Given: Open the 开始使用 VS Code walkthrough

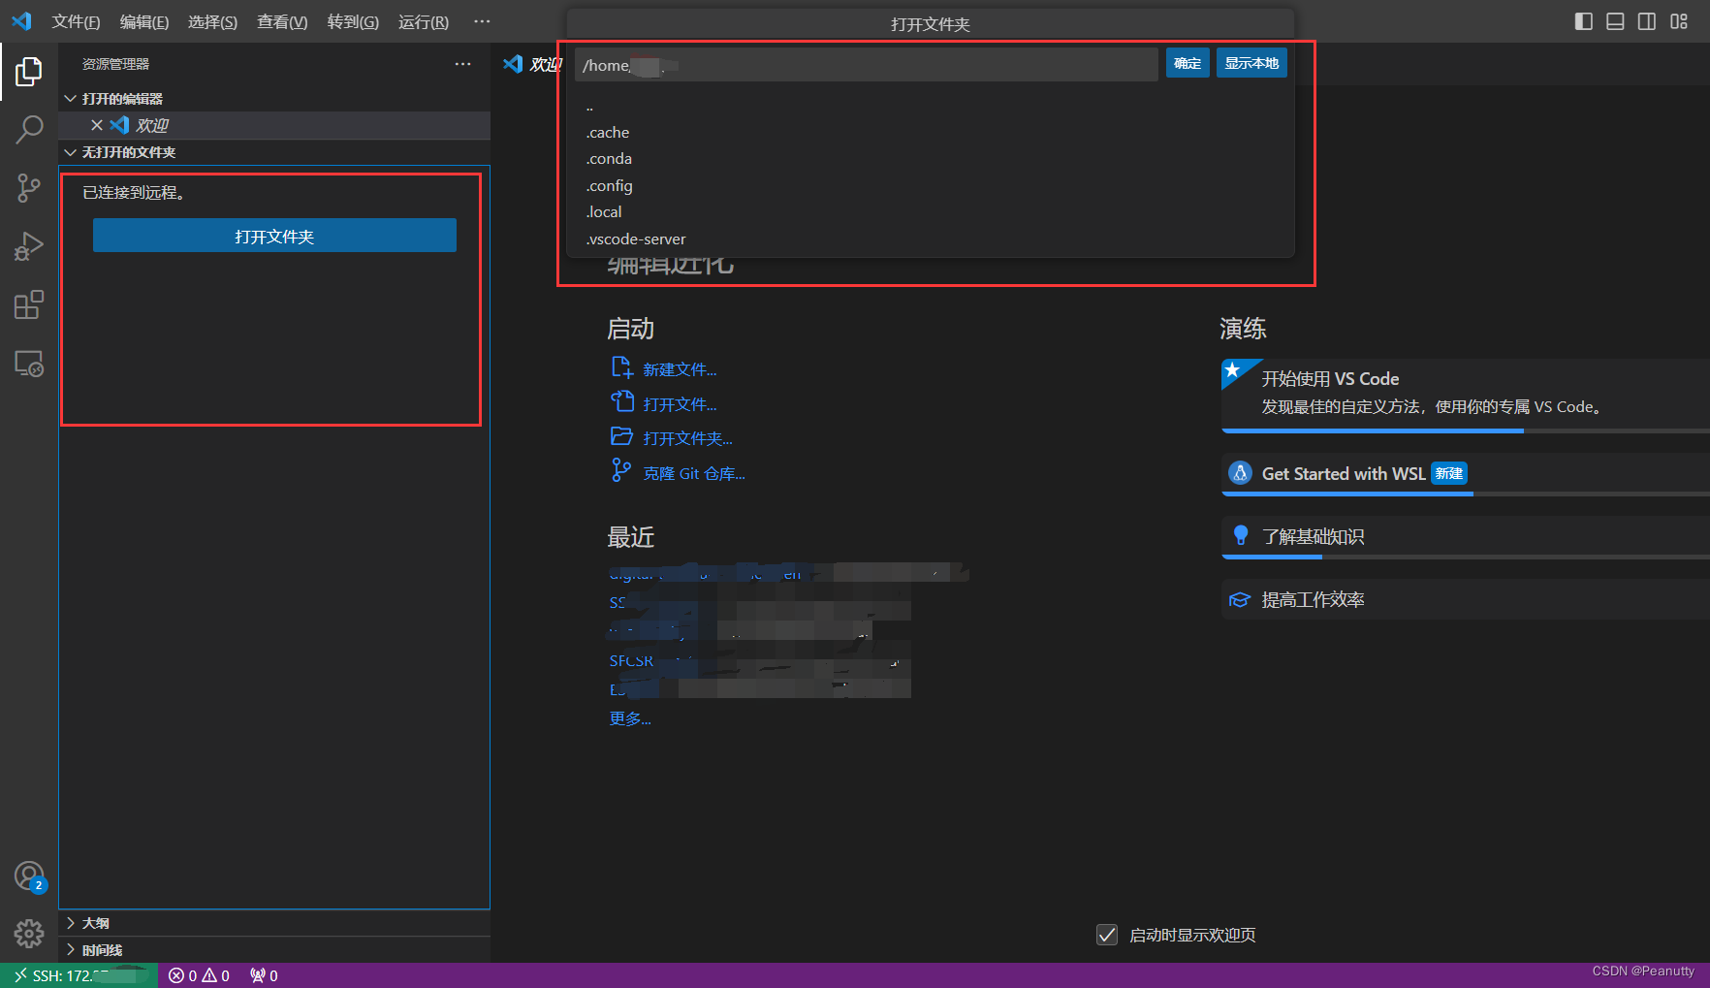Looking at the screenshot, I should (x=1466, y=394).
